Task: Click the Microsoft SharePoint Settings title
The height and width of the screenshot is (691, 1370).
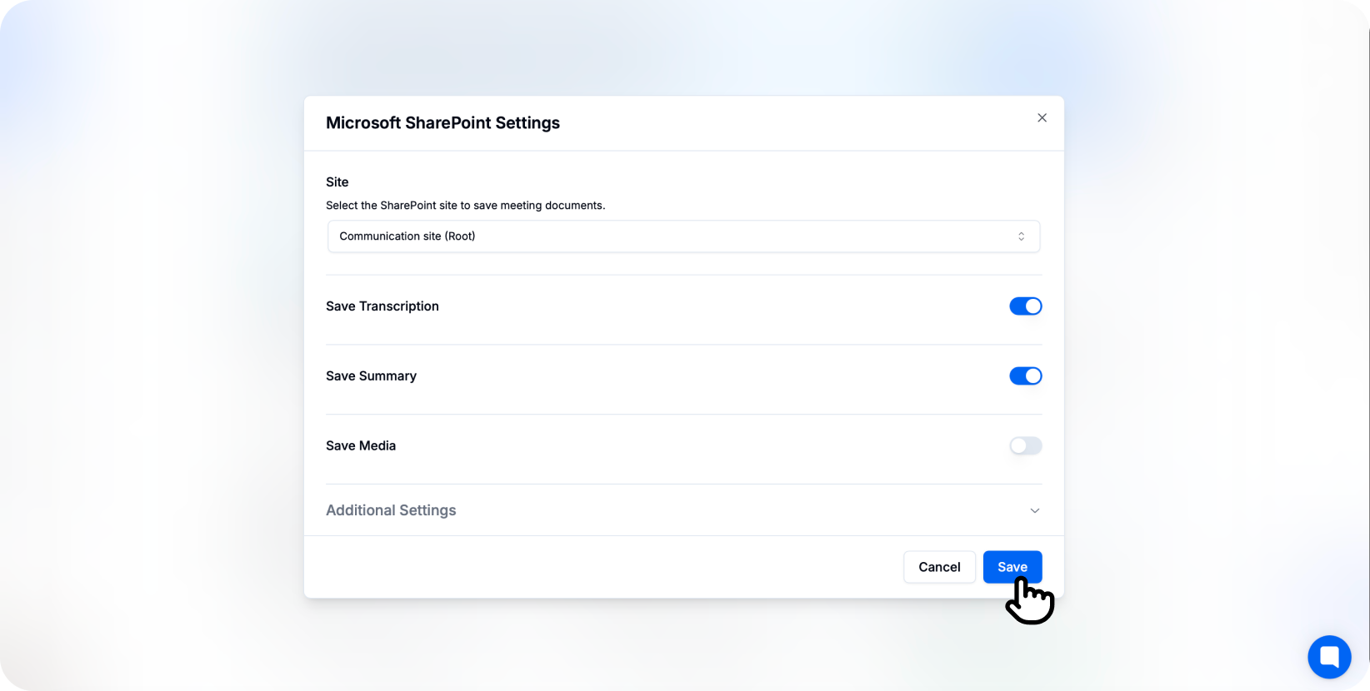Action: (442, 123)
